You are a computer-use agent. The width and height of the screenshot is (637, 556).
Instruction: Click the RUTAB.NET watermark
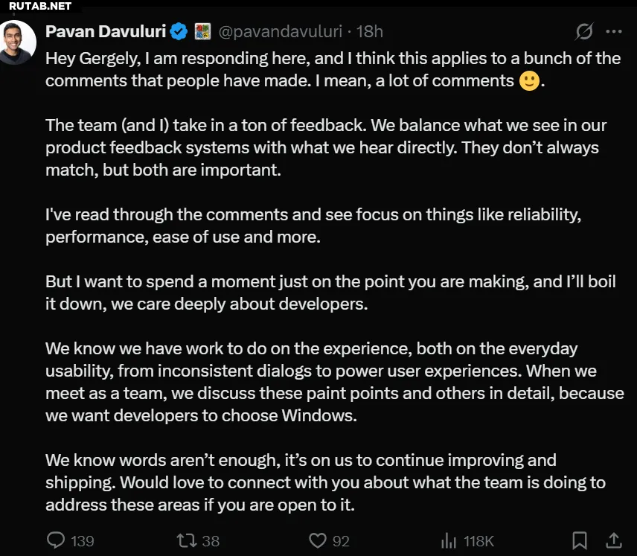tap(40, 6)
